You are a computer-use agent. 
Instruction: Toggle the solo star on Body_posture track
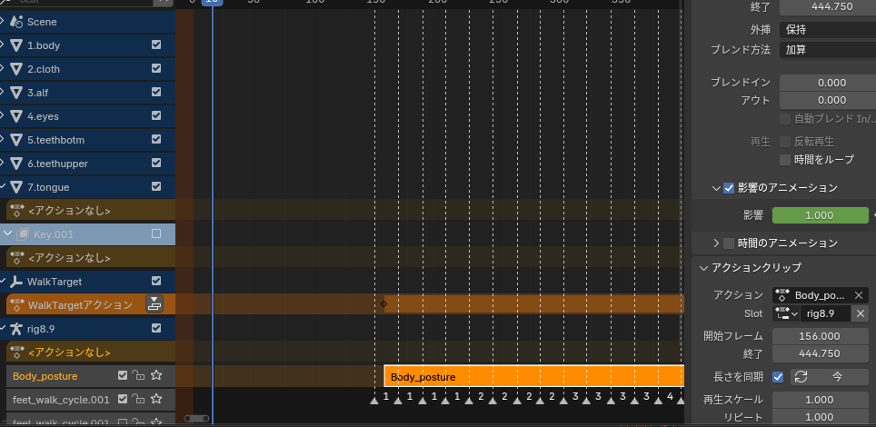(156, 375)
